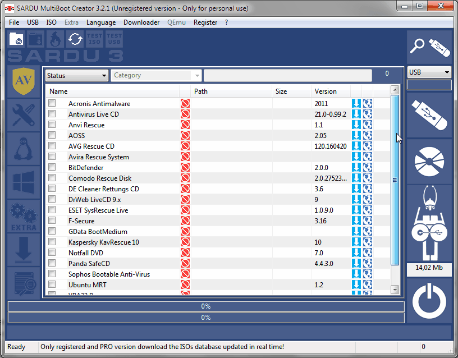
Task: Click the Create ISO disc icon
Action: pyautogui.click(x=429, y=162)
